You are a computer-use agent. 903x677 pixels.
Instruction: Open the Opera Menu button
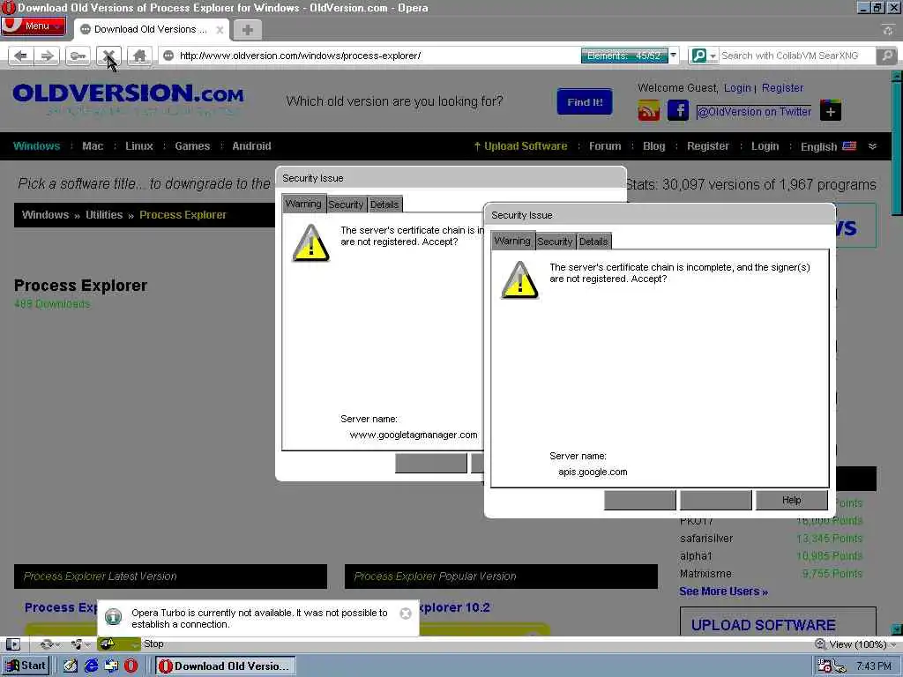34,26
